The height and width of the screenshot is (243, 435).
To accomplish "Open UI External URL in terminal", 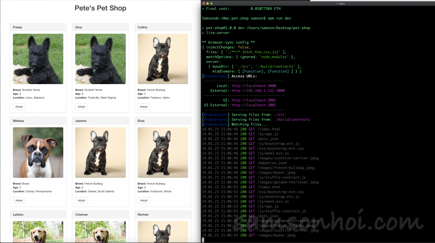I will coord(254,105).
